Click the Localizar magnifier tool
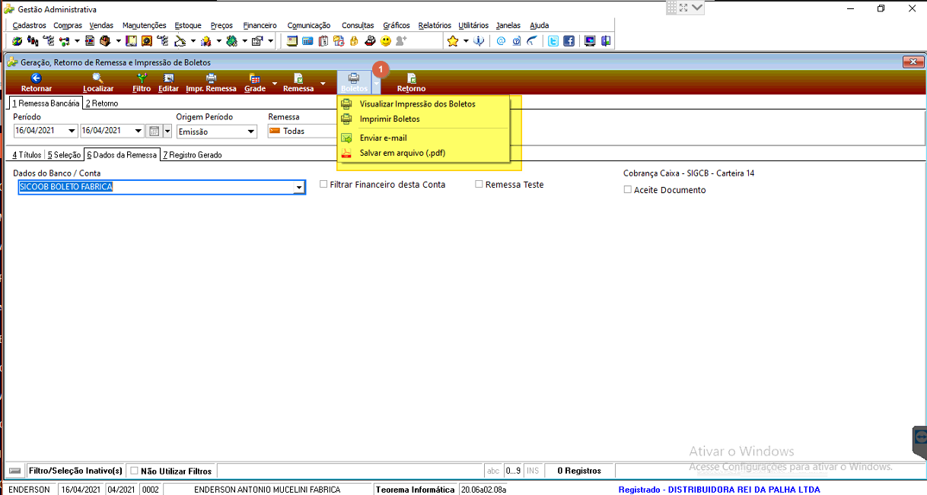 98,82
